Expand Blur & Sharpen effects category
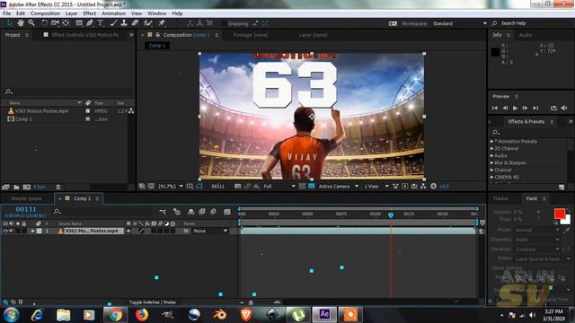The height and width of the screenshot is (323, 575). click(492, 162)
